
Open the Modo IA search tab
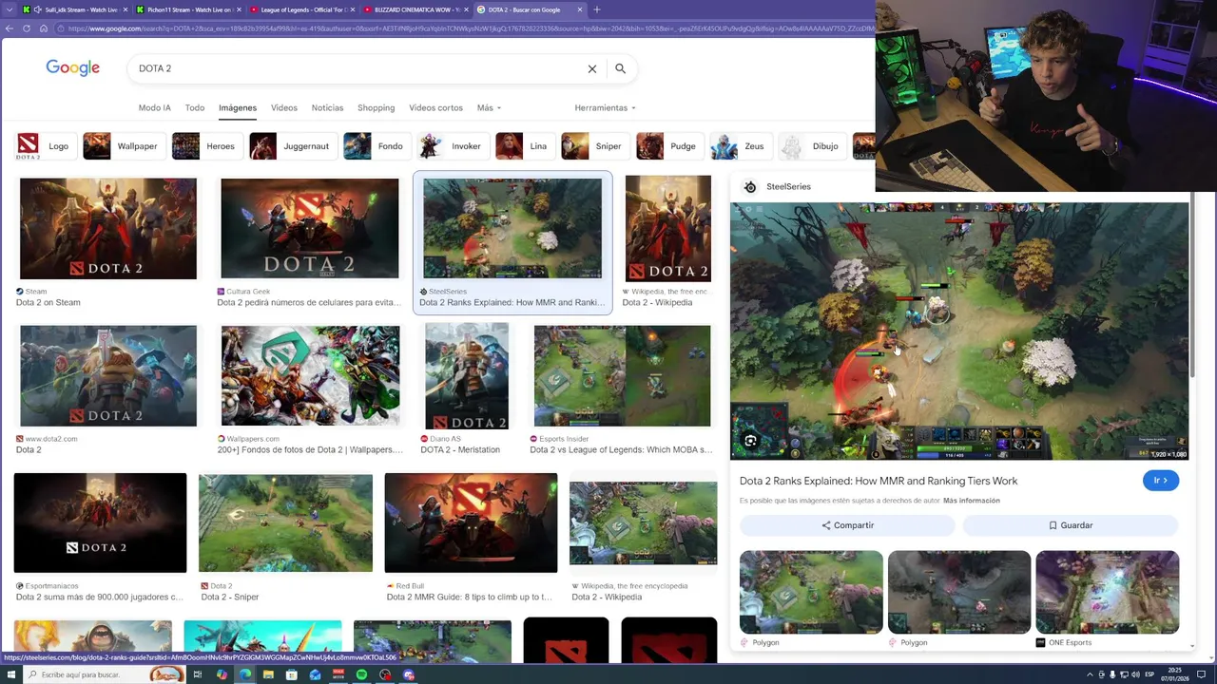point(155,107)
